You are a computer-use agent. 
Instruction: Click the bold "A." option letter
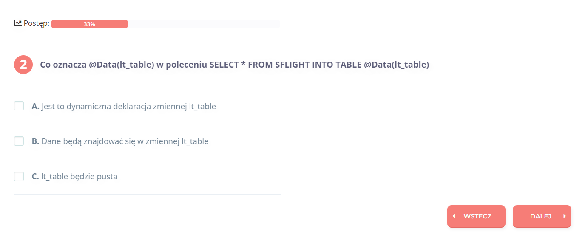(x=35, y=106)
